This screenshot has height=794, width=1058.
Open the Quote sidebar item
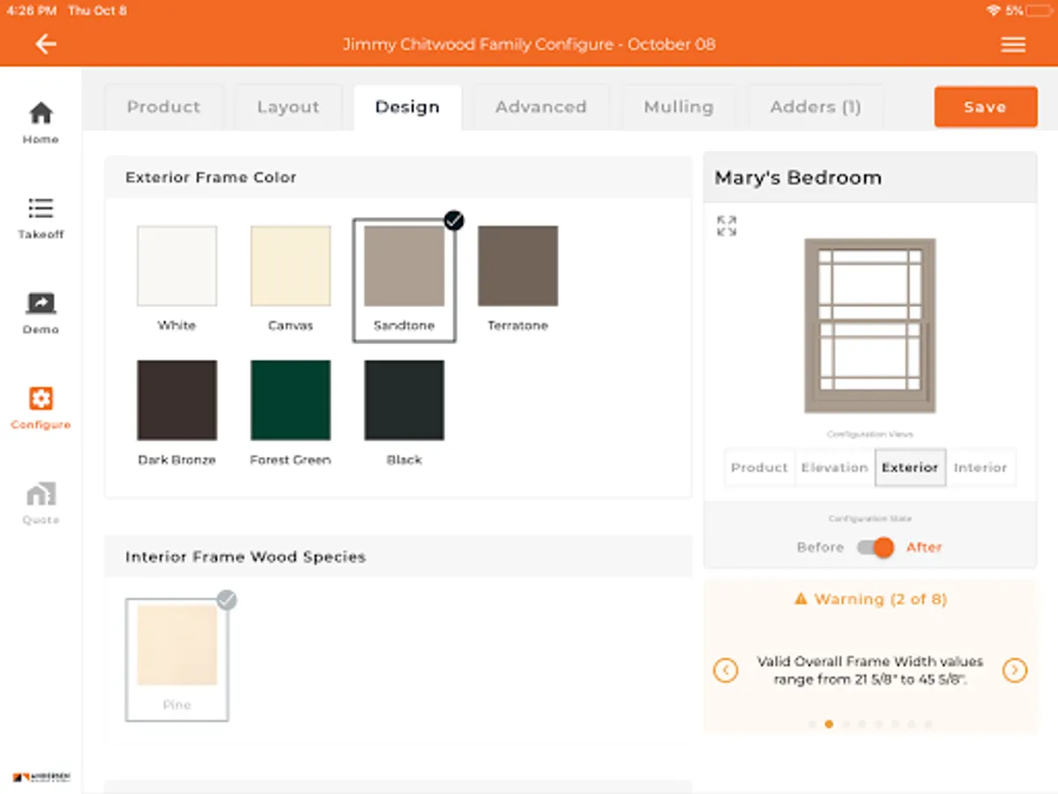coord(41,504)
